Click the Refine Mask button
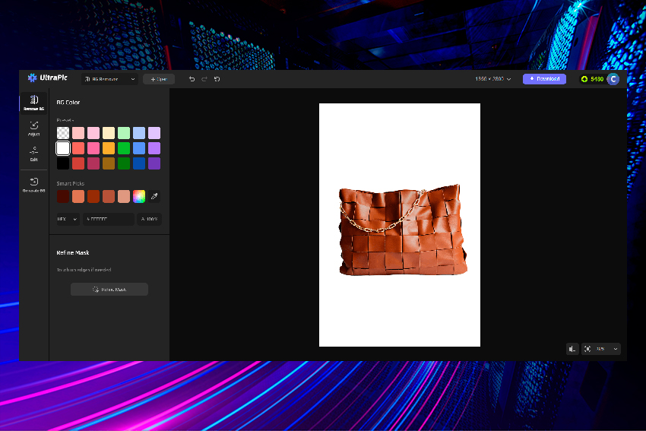This screenshot has width=646, height=431. coord(109,290)
